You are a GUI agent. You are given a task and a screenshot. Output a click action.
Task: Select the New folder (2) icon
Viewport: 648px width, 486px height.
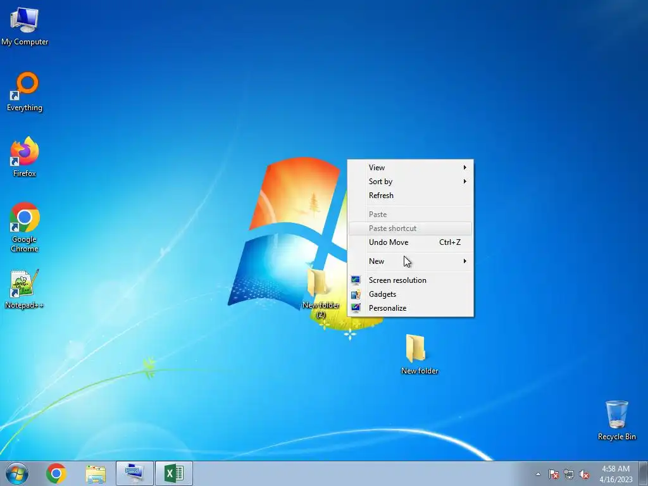click(x=321, y=294)
